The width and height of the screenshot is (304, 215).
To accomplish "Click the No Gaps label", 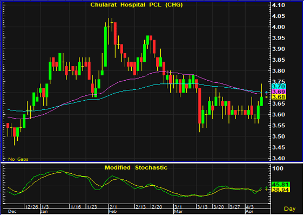I will point(18,159).
